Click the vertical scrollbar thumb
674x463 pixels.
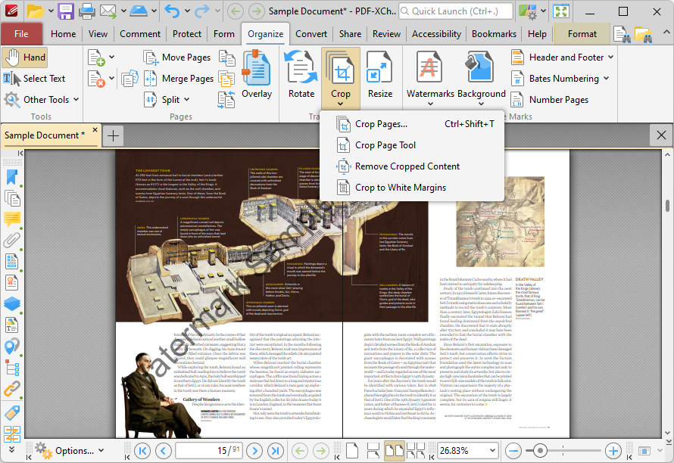[667, 206]
